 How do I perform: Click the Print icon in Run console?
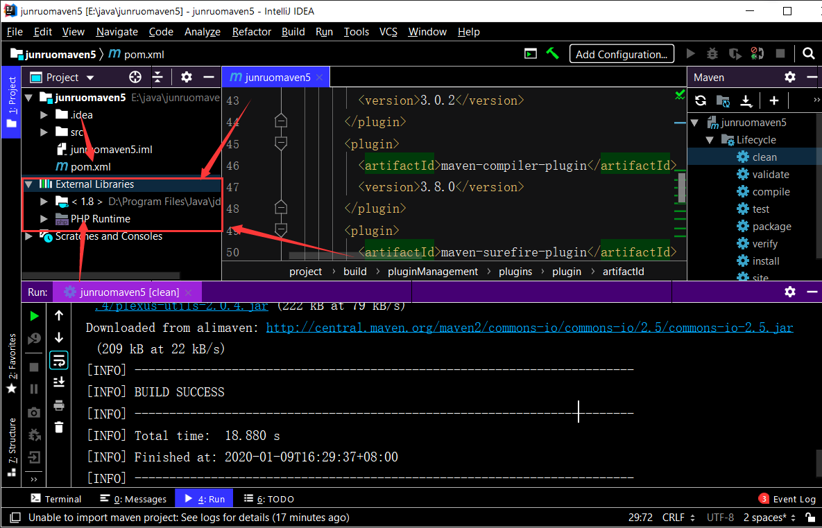click(59, 405)
